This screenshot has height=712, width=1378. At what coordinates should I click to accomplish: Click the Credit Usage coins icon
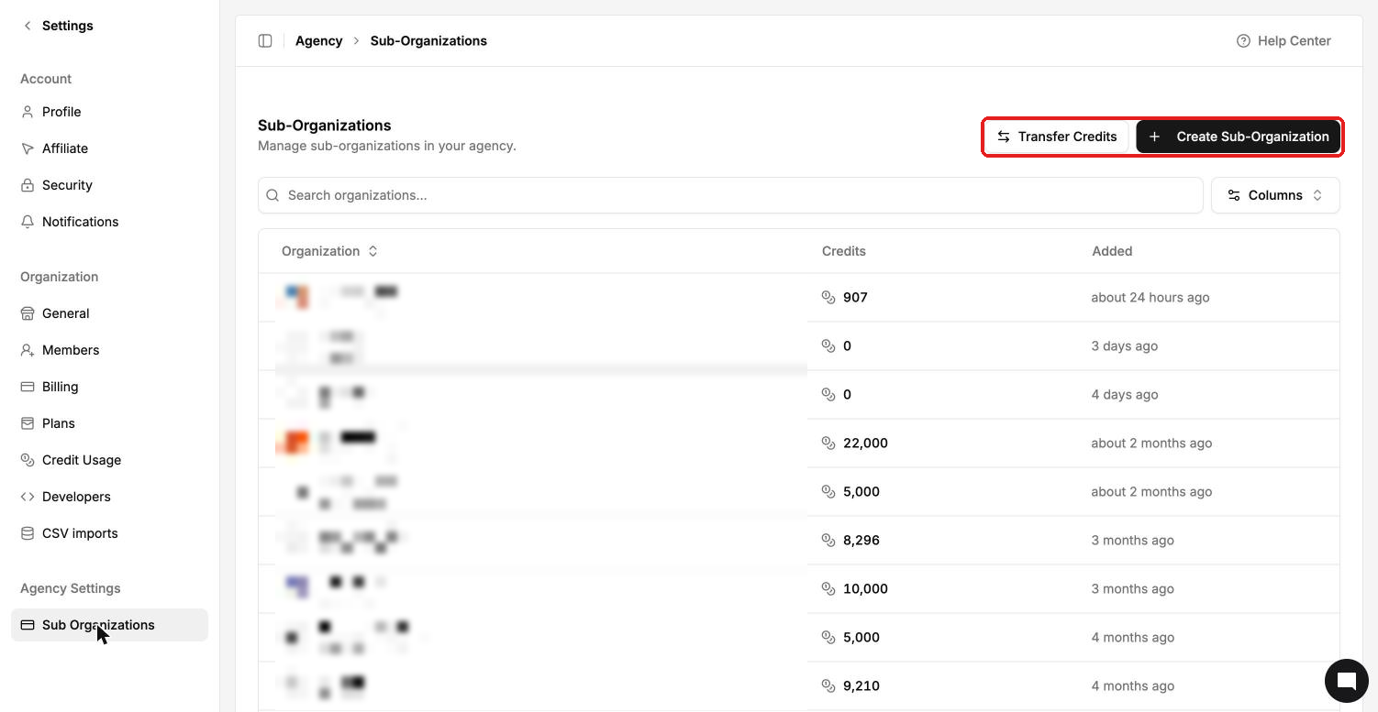coord(28,460)
